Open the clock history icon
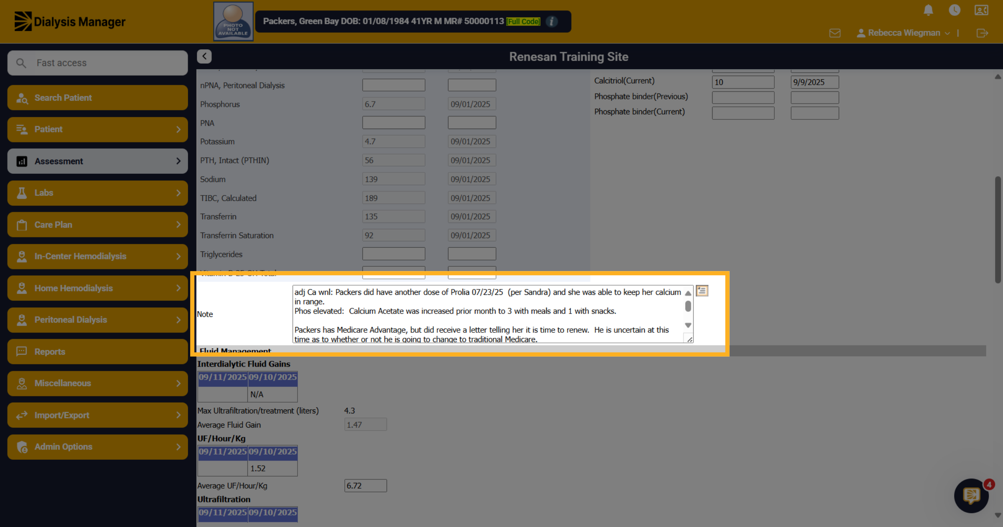 tap(955, 10)
